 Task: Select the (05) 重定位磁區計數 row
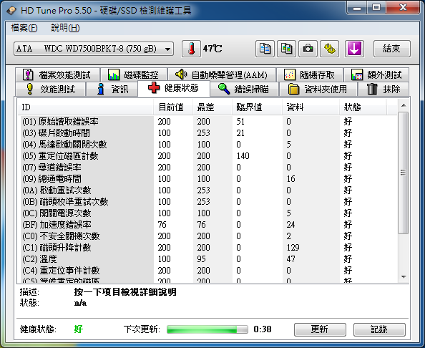tap(209, 156)
